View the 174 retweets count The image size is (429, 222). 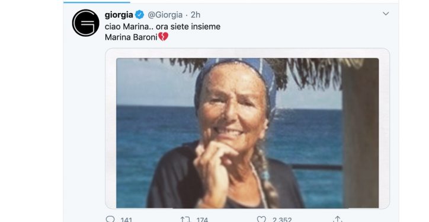(x=202, y=220)
